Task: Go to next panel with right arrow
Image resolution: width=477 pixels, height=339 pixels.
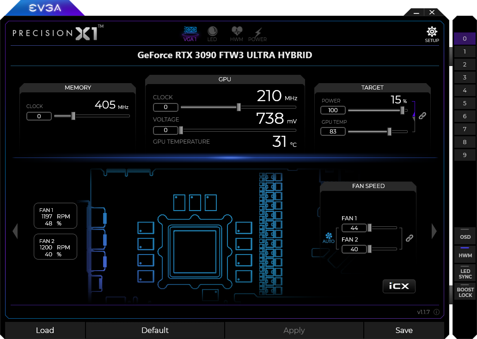Action: pos(434,231)
